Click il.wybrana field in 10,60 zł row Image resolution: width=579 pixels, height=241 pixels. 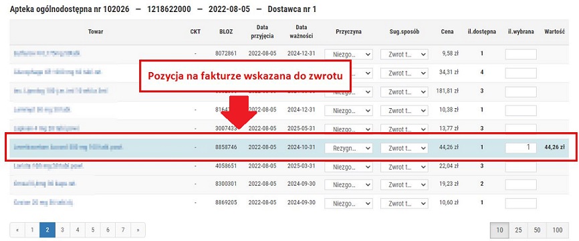coord(521,204)
